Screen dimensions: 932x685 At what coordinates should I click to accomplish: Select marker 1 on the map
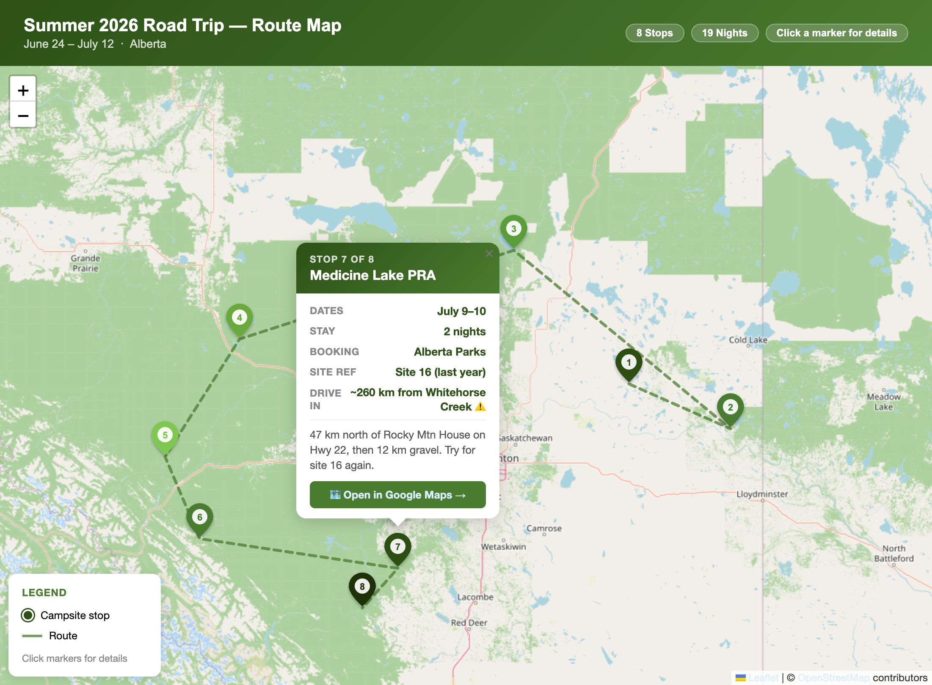coord(629,362)
